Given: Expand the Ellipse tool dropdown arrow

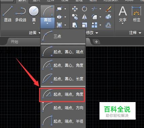Looking at the screenshot, I should (65, 17).
